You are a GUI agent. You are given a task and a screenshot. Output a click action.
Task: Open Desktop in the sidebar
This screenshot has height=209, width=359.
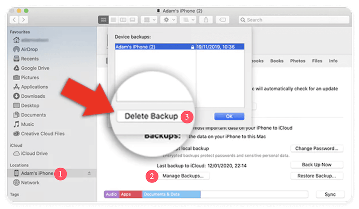pos(26,105)
